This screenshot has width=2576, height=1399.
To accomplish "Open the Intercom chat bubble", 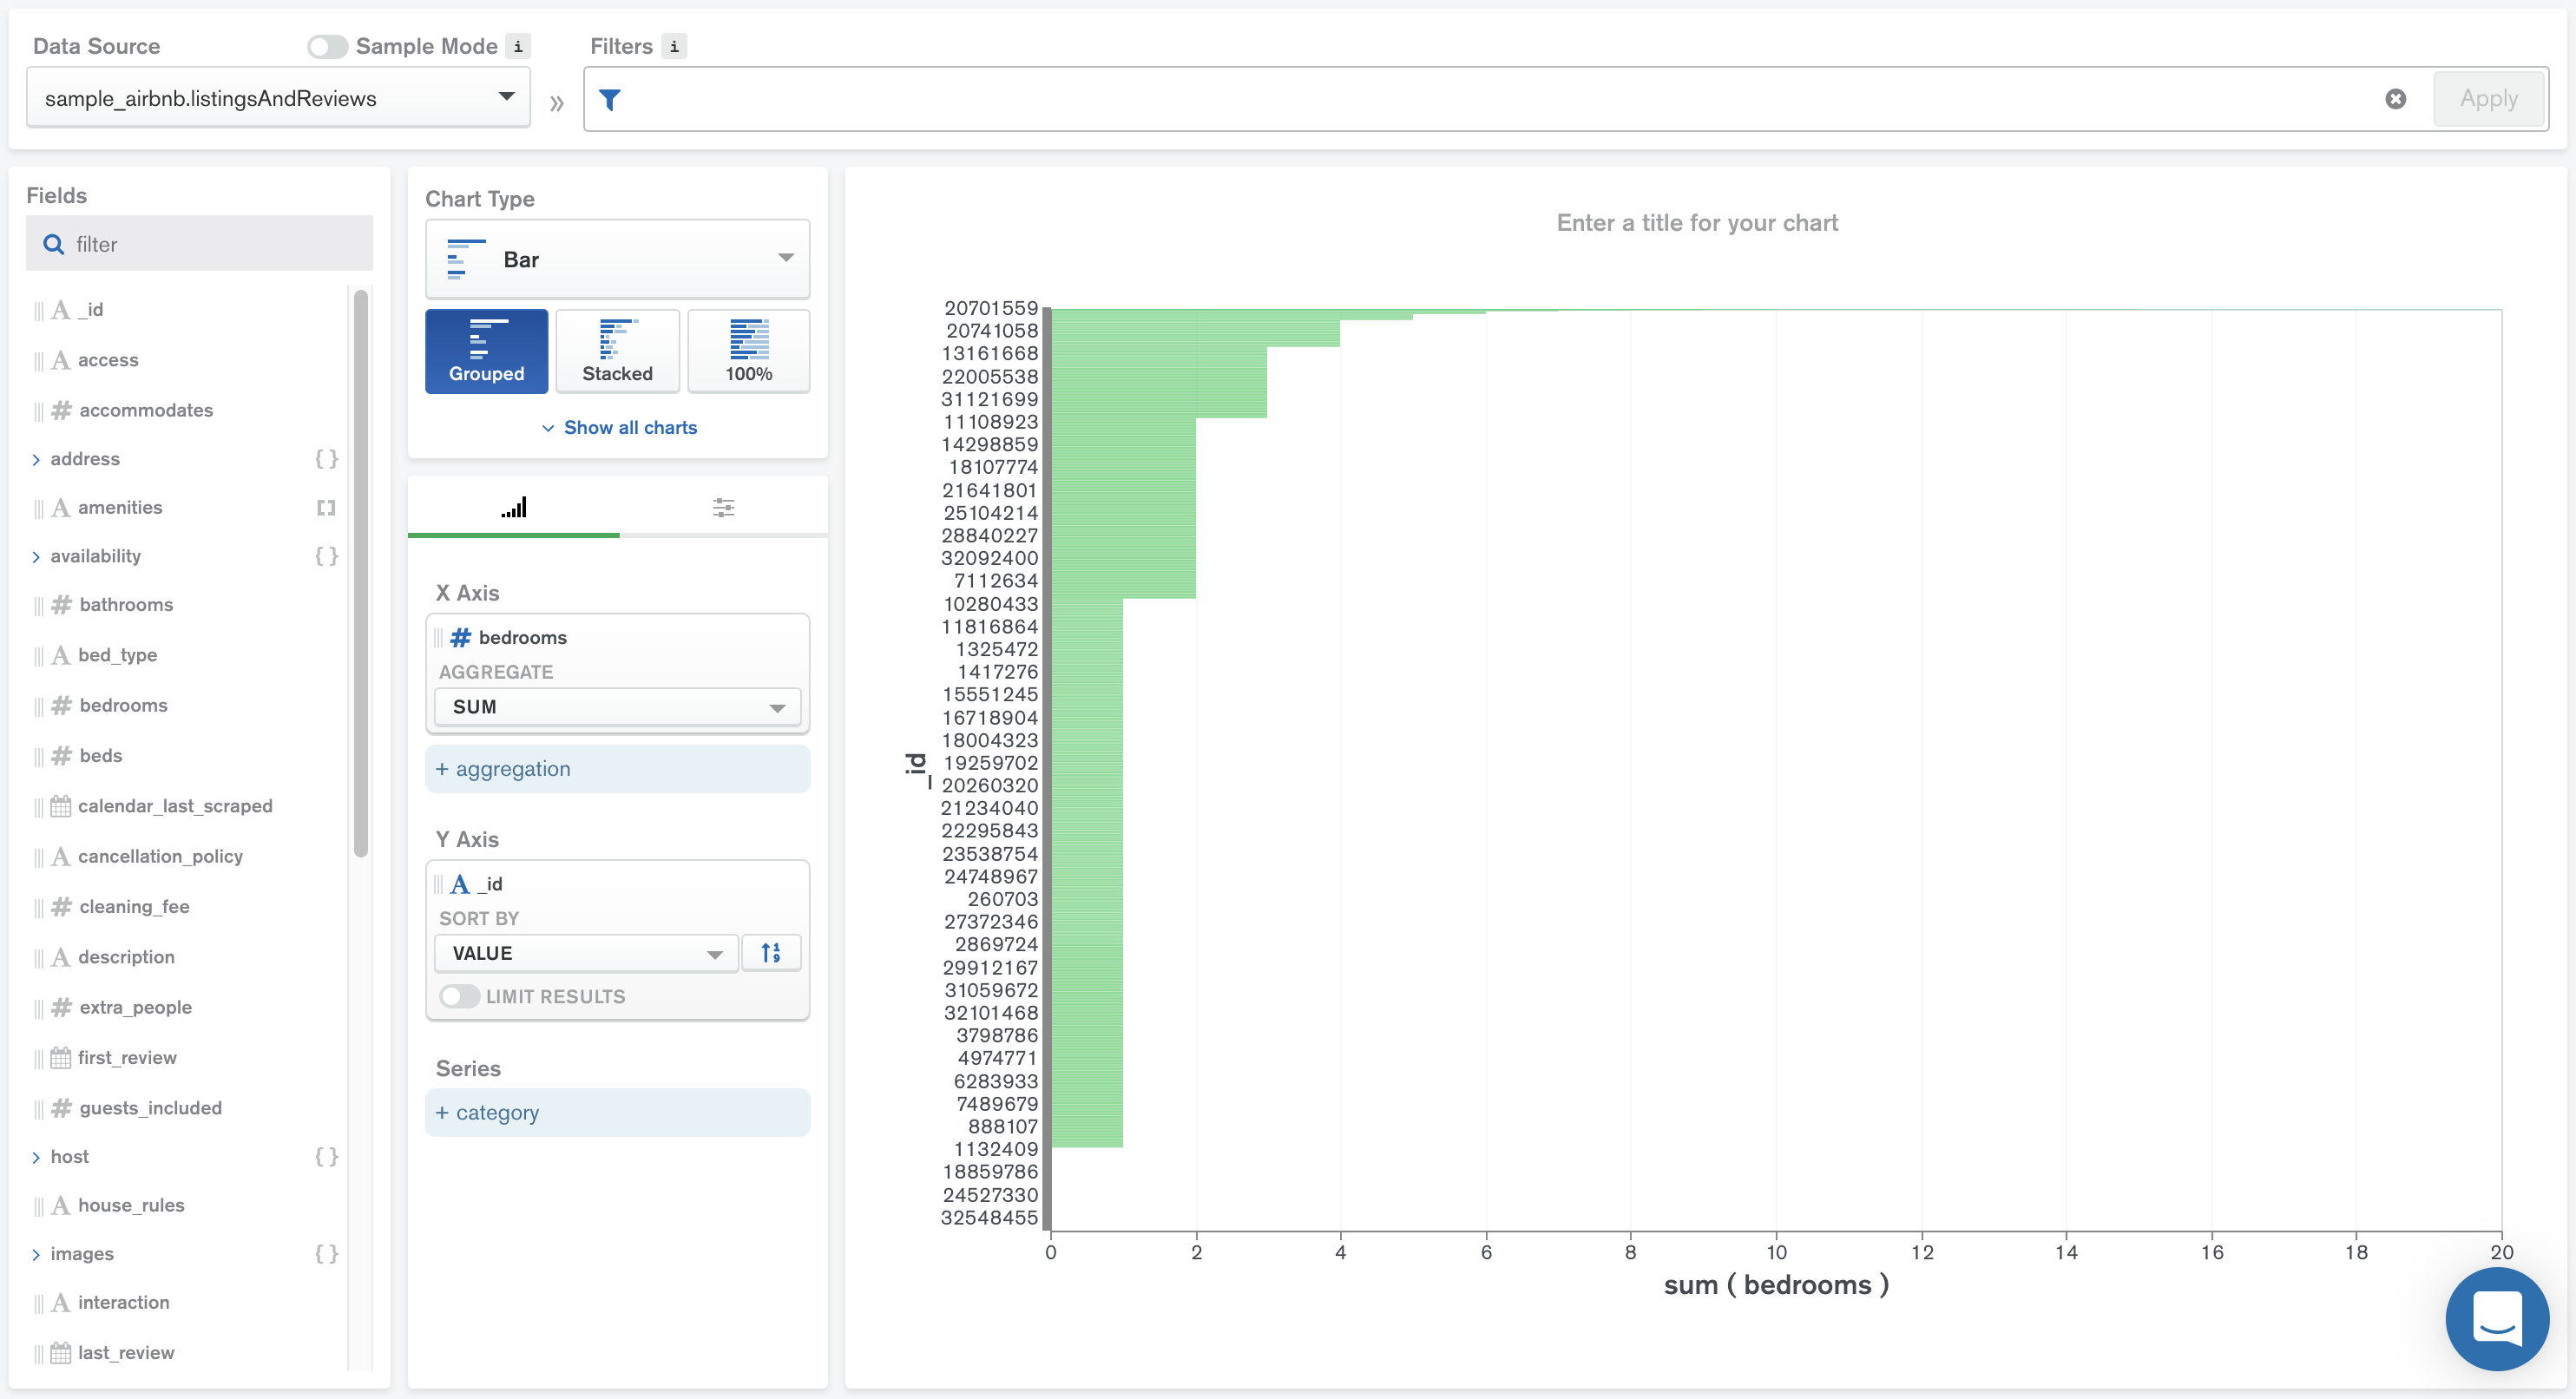I will click(2497, 1319).
